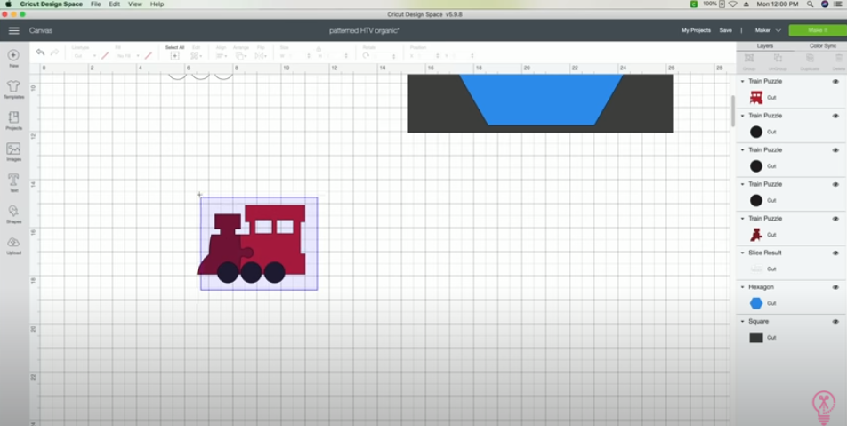Open the Shapes tool icon
This screenshot has width=847, height=426.
point(13,211)
